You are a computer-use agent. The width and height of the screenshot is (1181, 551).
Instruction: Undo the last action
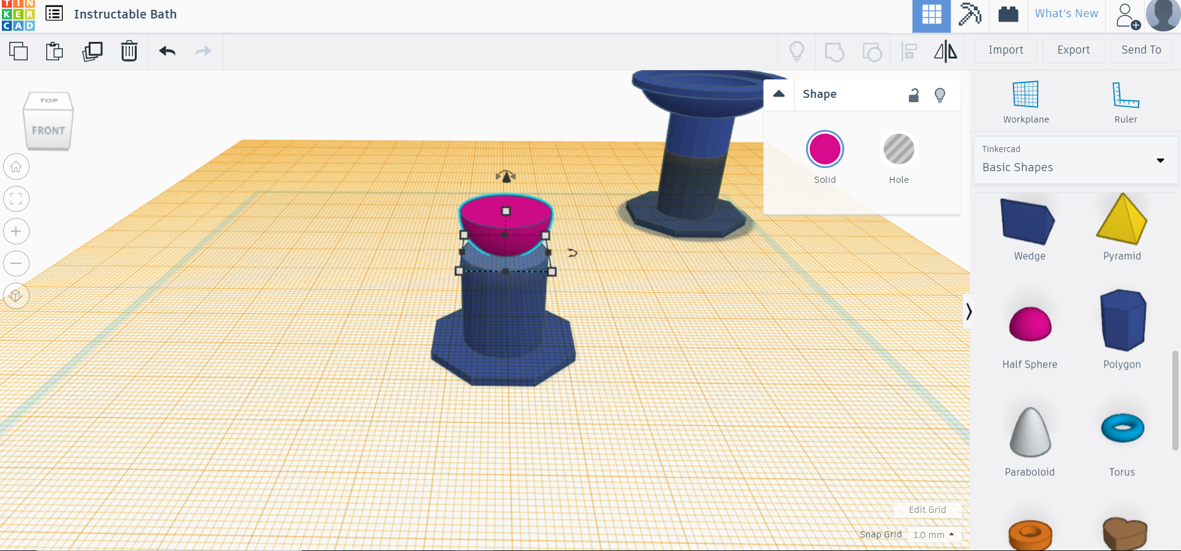click(167, 51)
